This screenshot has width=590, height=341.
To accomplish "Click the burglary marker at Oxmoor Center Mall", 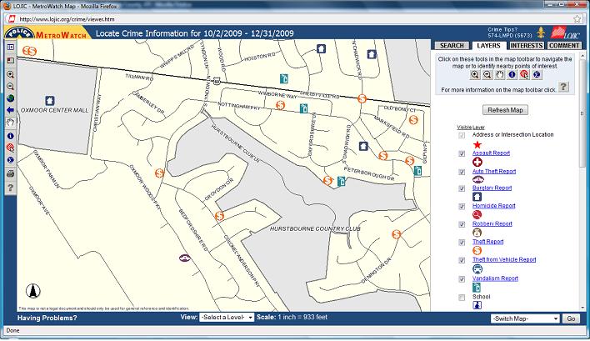I will coord(49,100).
